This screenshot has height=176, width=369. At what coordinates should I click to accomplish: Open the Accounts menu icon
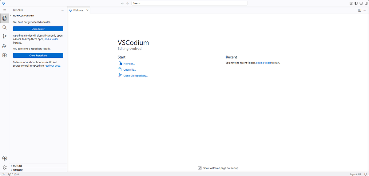(5, 158)
